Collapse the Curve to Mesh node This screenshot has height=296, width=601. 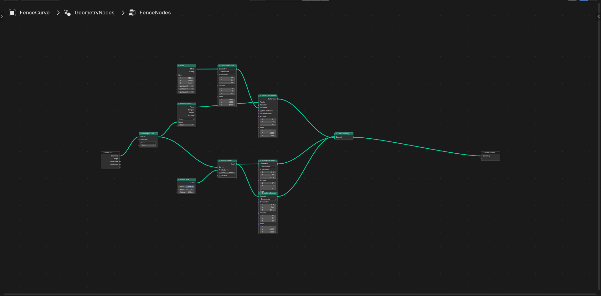tap(220, 161)
